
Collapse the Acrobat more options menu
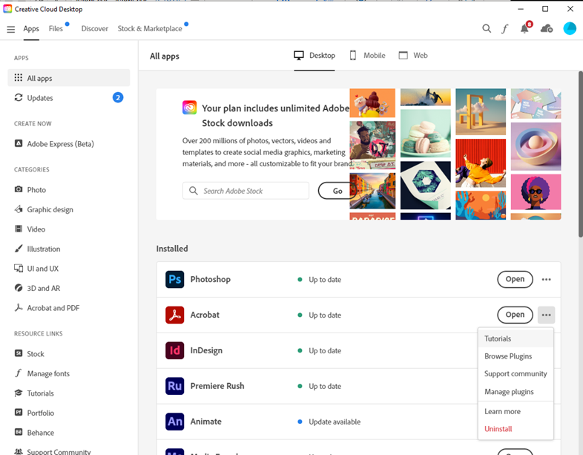point(546,315)
